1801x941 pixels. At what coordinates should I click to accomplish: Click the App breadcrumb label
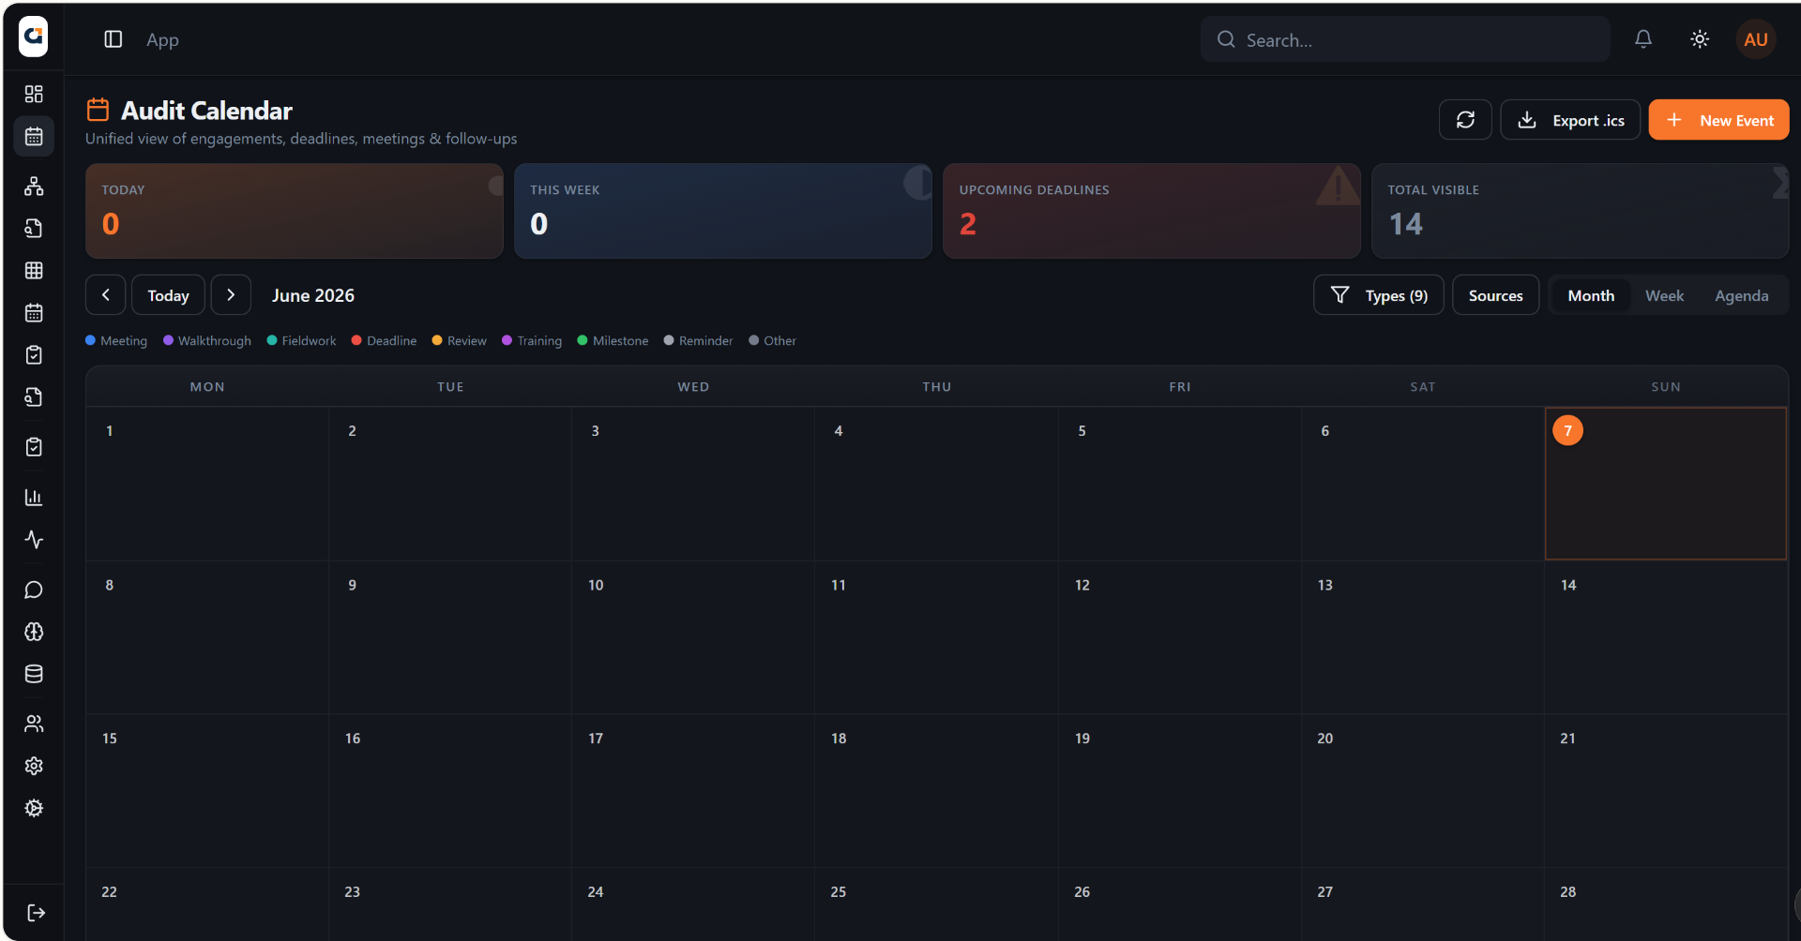click(162, 39)
